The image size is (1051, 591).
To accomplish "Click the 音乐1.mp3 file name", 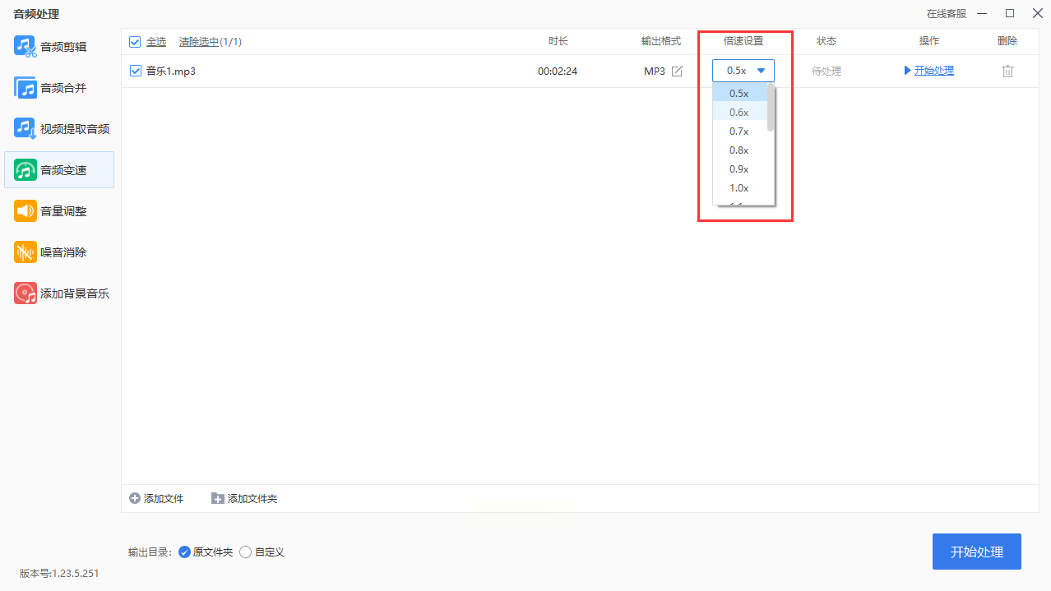I will tap(171, 72).
